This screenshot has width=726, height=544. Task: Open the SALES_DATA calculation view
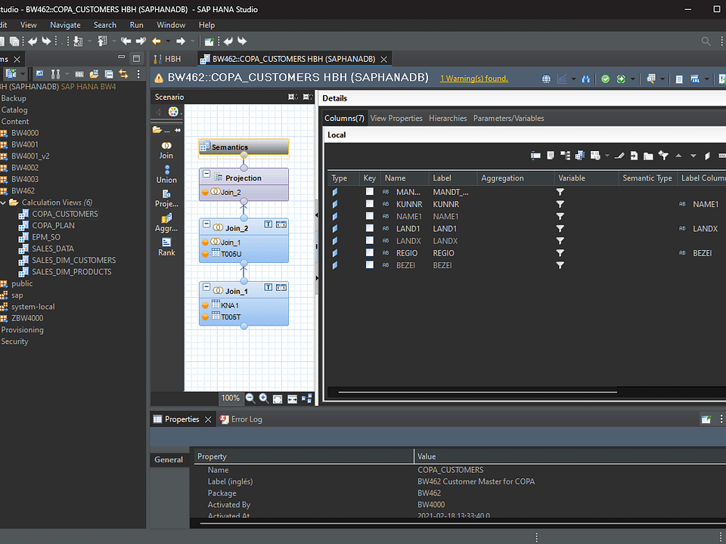tap(53, 249)
